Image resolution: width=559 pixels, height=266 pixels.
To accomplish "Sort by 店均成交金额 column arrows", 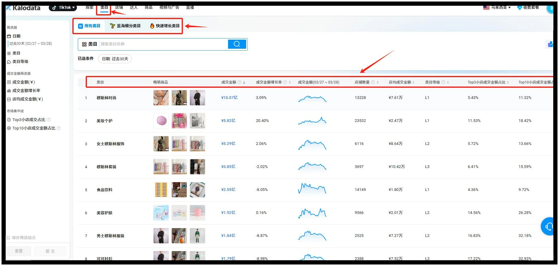I will coord(413,82).
